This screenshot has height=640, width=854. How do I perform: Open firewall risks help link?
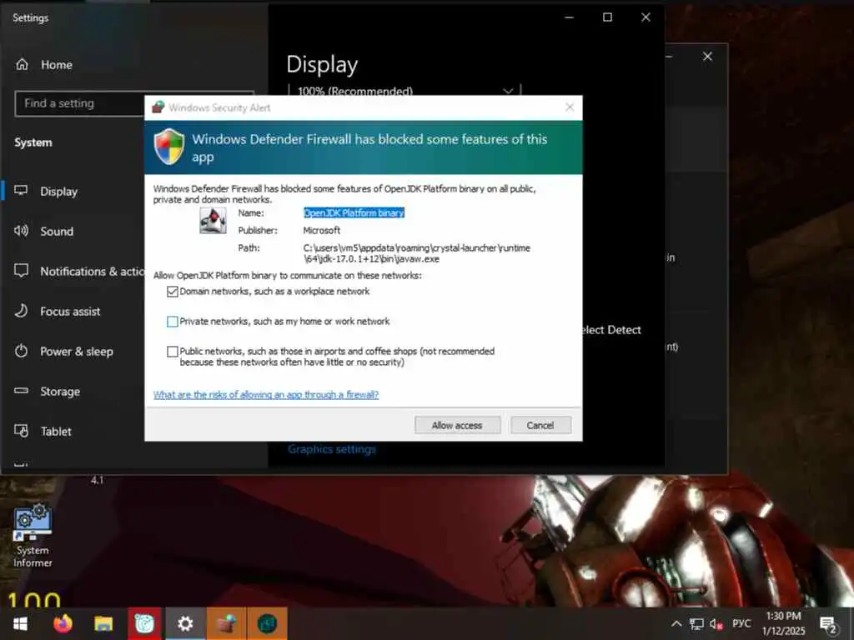(266, 394)
